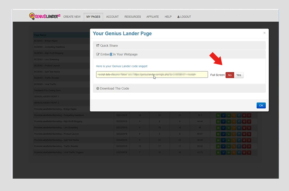Viewport: 289px width, 191px height.
Task: Click the red trash icon for PromoteLabs Product Launch
Action: 249,134
